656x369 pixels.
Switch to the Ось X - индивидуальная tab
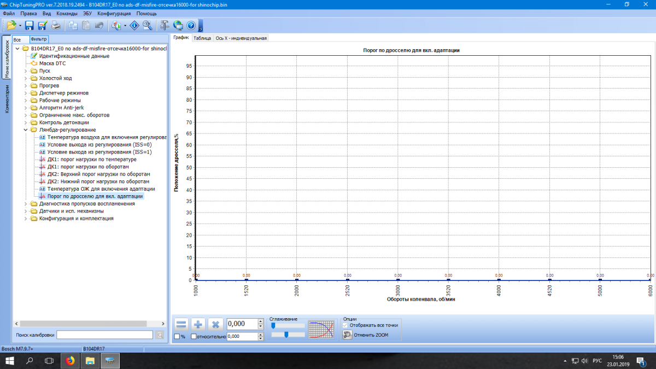pyautogui.click(x=241, y=38)
